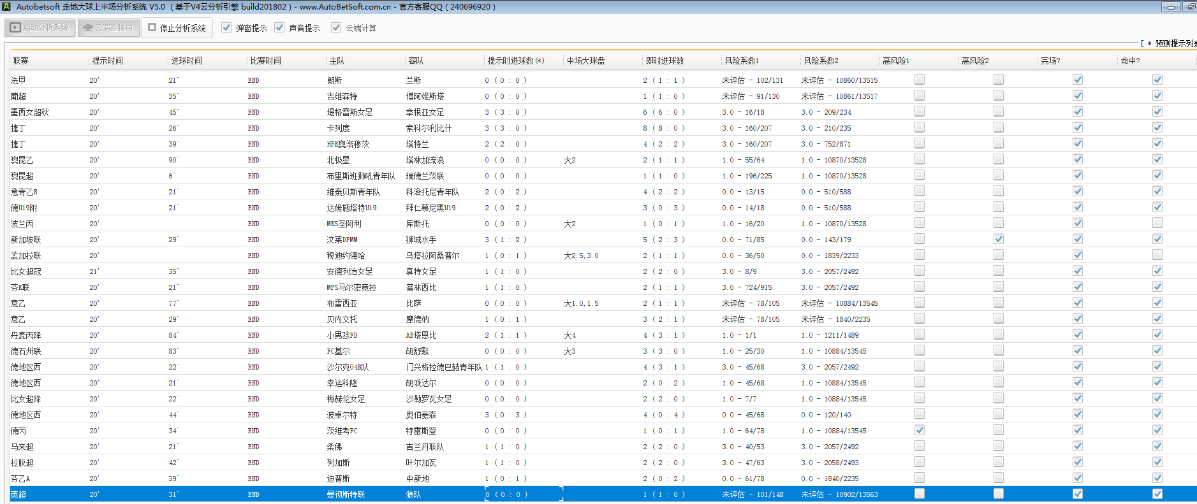Disable the 声音提示 checkbox
This screenshot has width=1197, height=504.
tap(279, 27)
